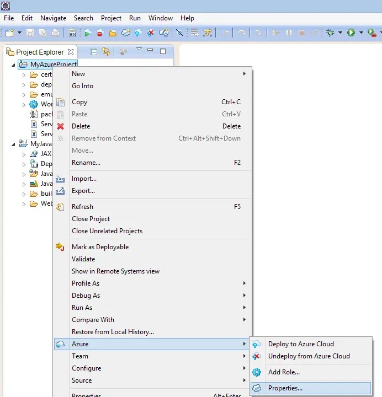382x397 pixels.
Task: Expand the buil folder node
Action: (24, 194)
